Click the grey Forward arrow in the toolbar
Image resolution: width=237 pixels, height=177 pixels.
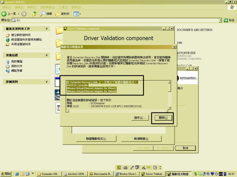pos(24,14)
